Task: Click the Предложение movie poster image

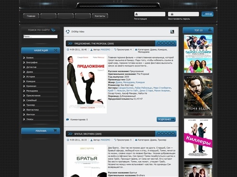Action: click(87, 84)
